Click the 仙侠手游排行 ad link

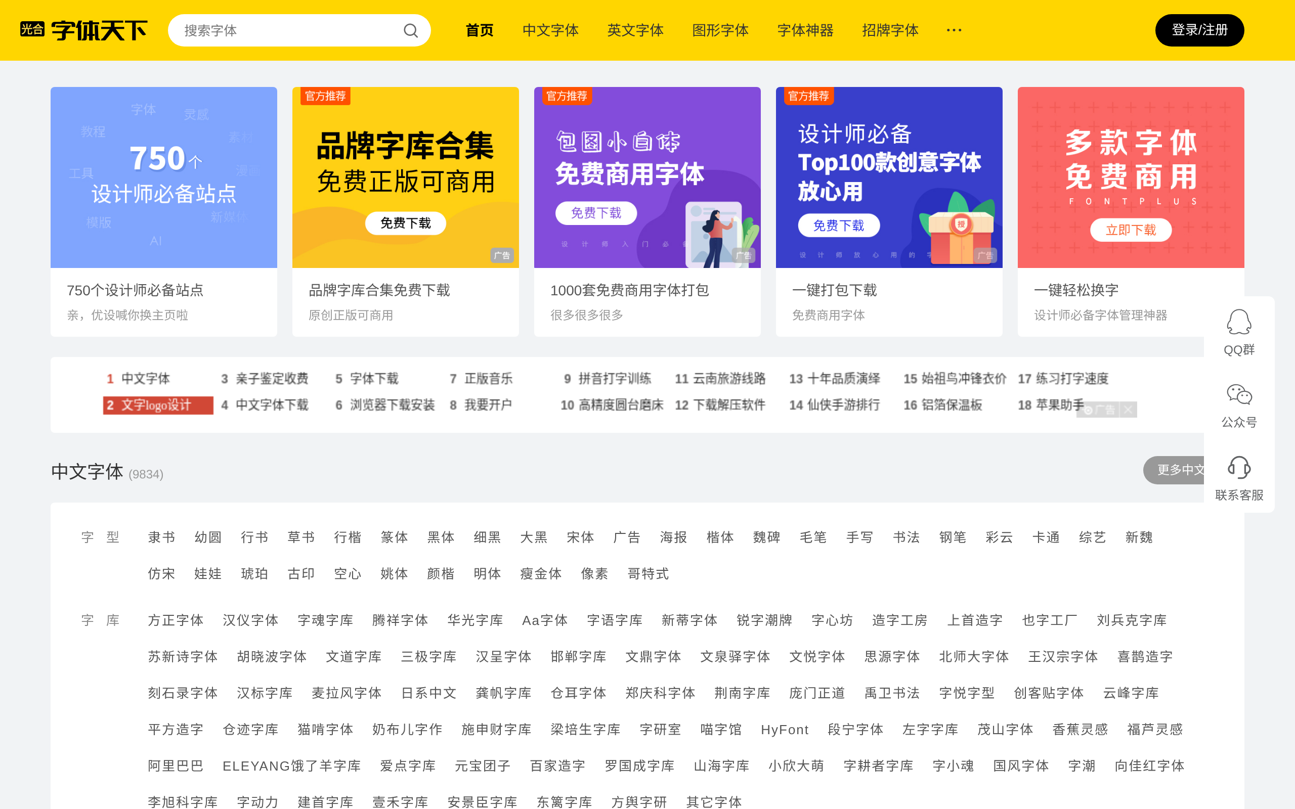[843, 405]
